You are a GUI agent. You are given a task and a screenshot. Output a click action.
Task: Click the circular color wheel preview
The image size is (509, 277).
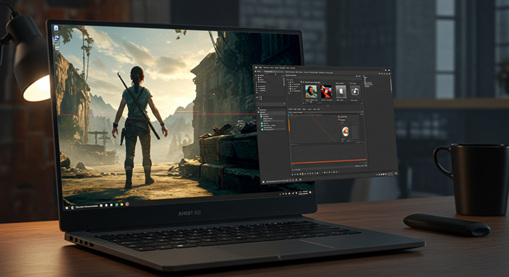coord(346,131)
